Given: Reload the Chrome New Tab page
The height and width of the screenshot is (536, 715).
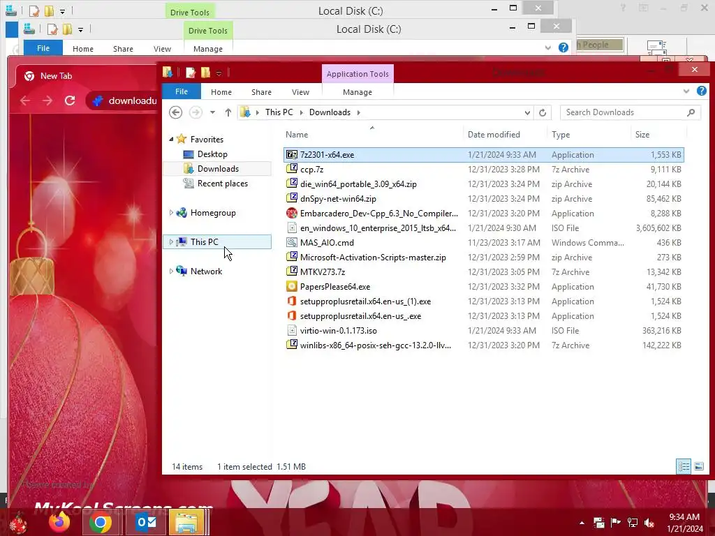Looking at the screenshot, I should pos(70,100).
